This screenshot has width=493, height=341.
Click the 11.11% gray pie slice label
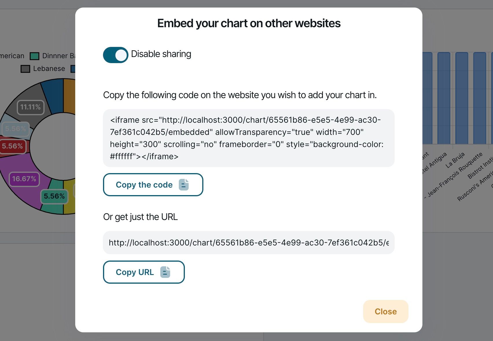[x=30, y=107]
